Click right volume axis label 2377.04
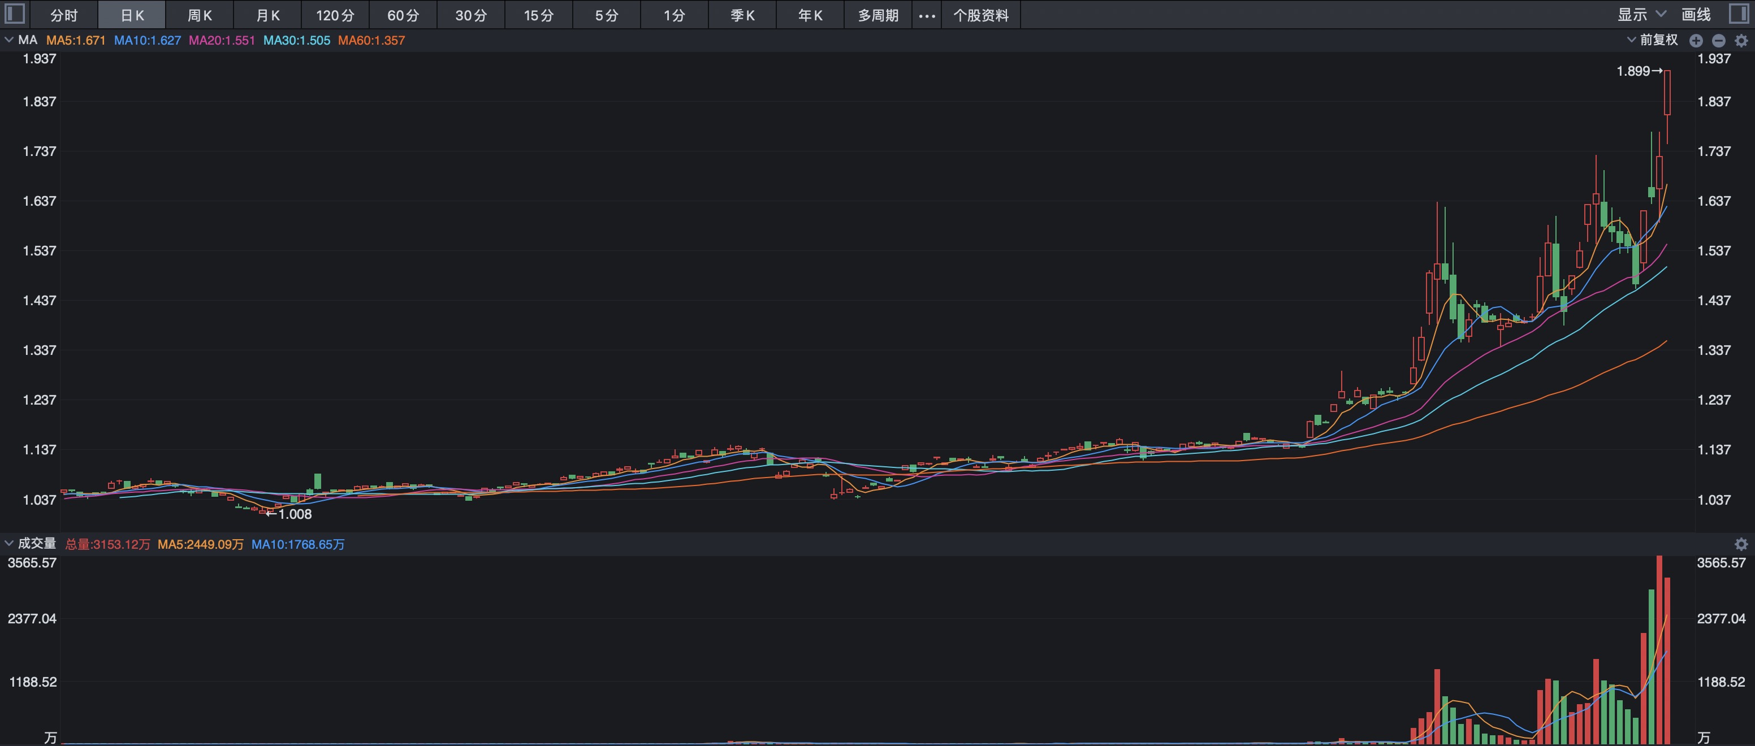Screen dimensions: 1755x746 tap(1721, 619)
